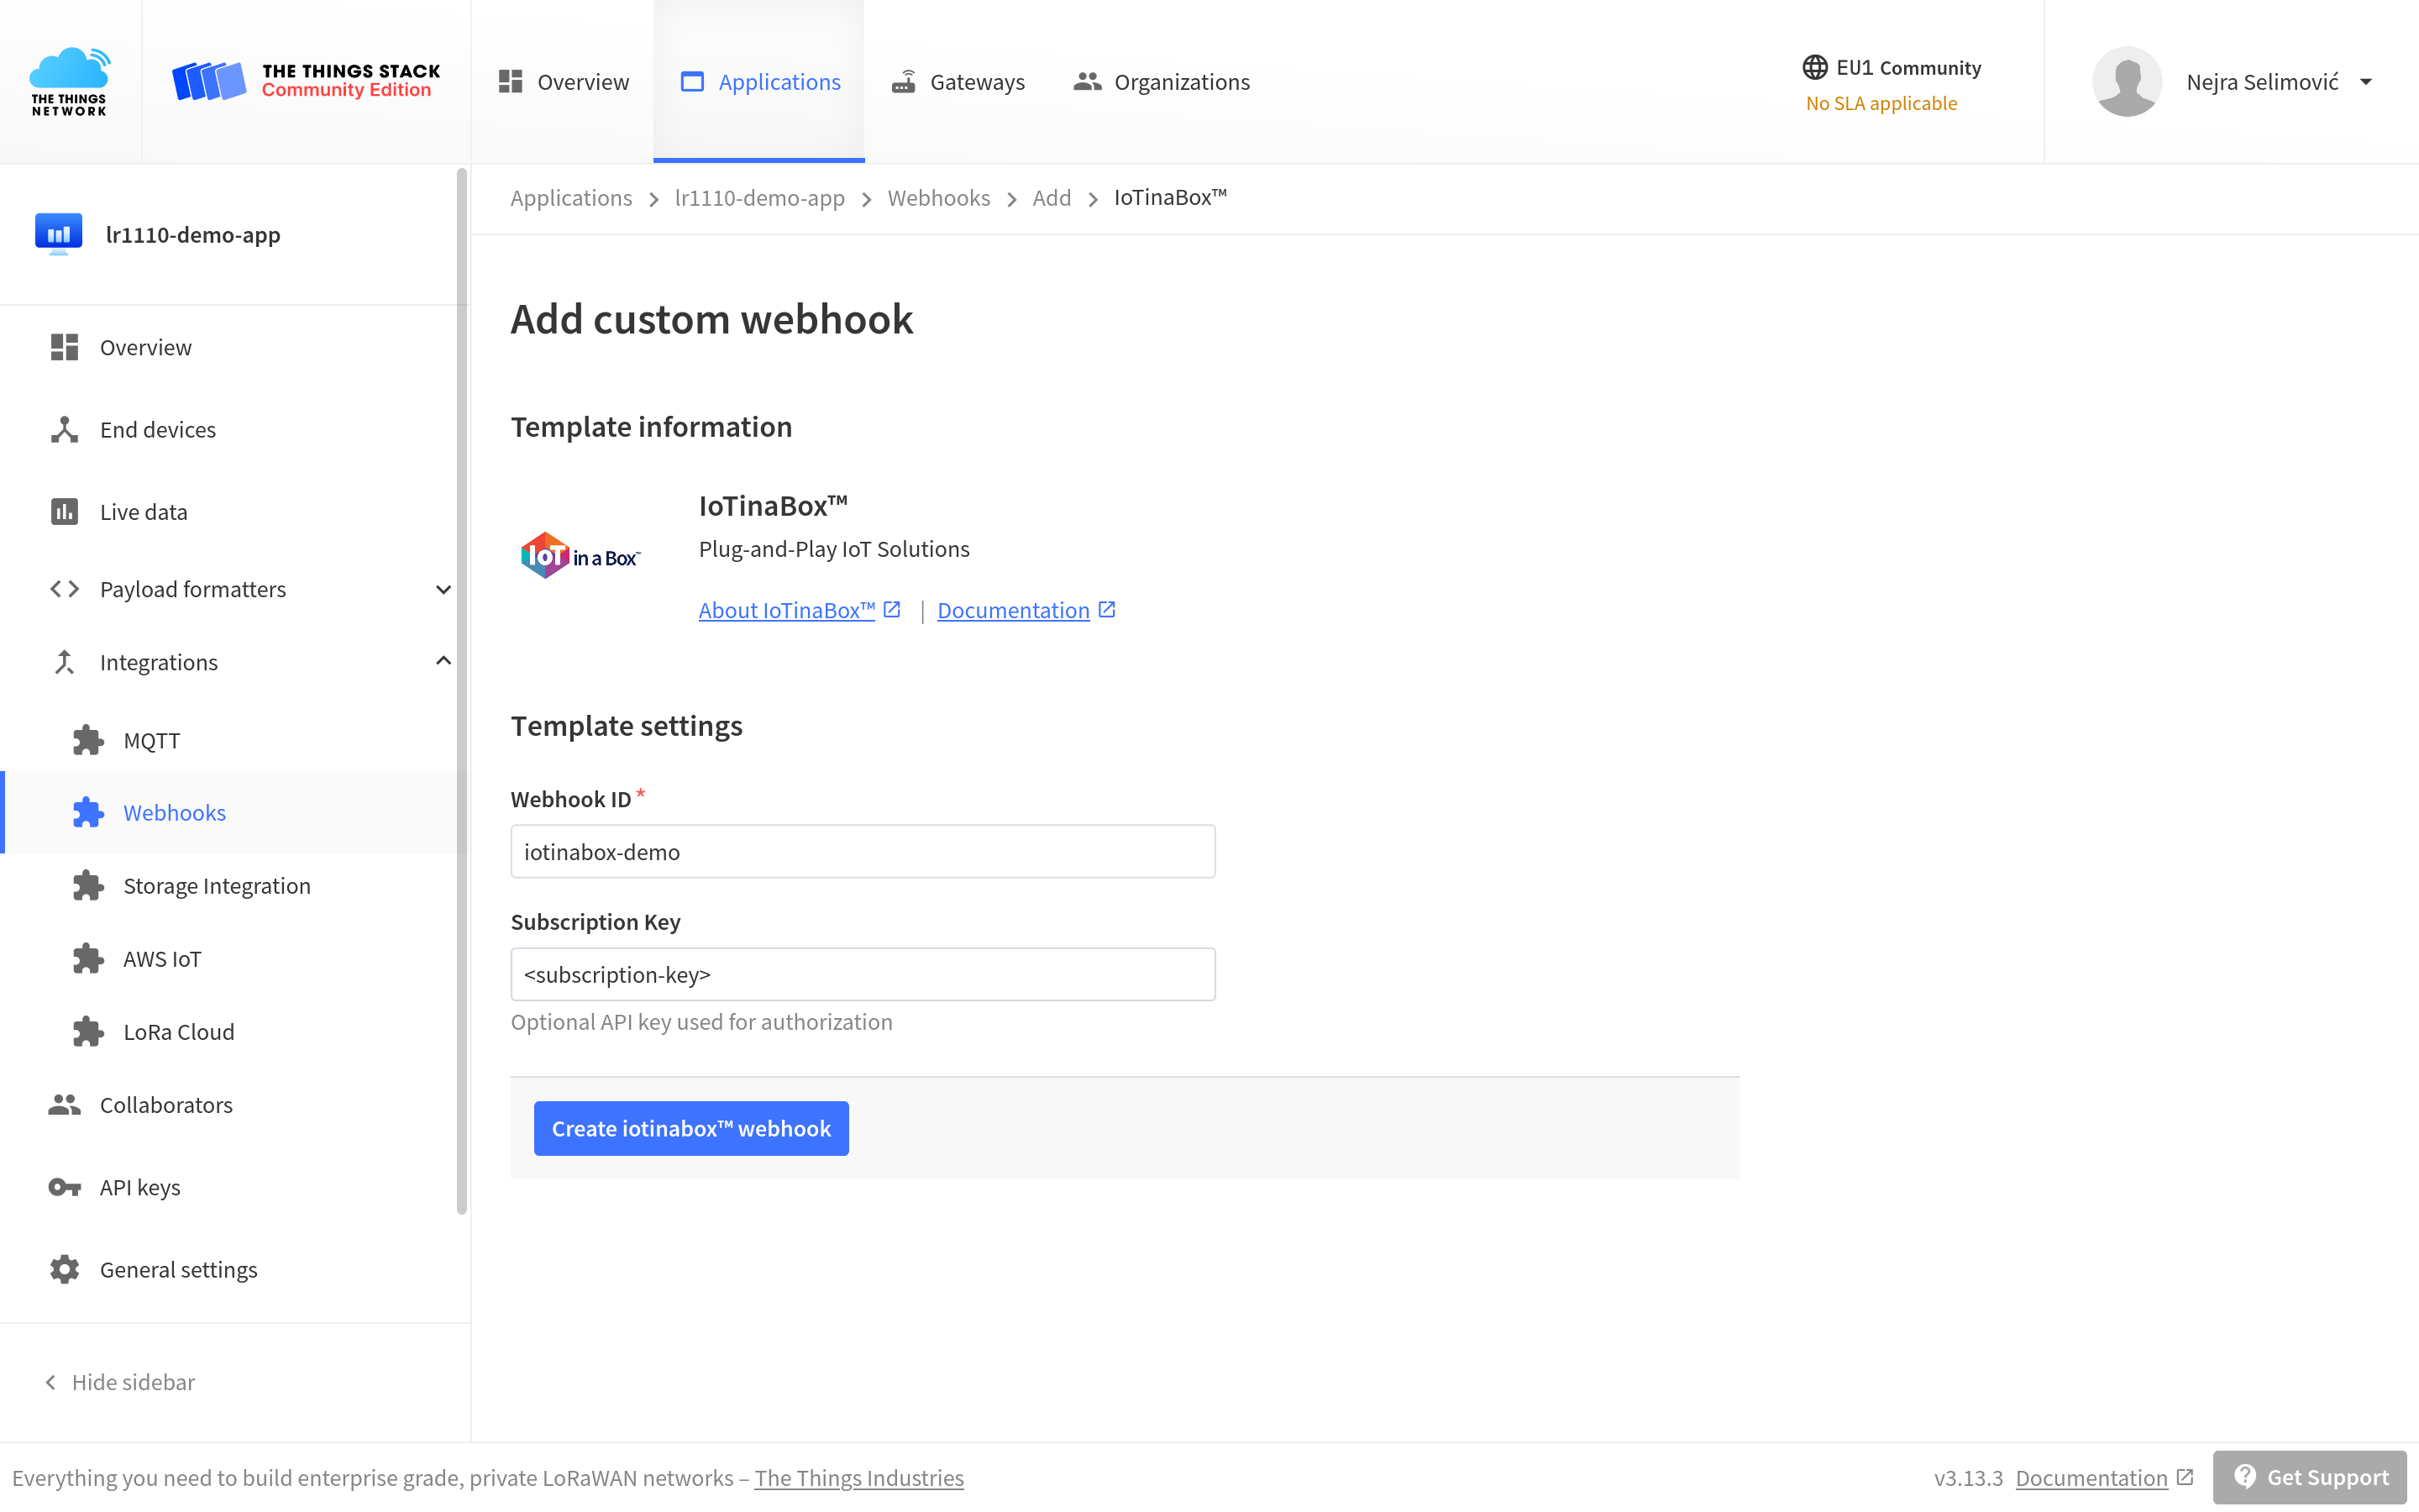Click the Subscription Key input field

pyautogui.click(x=862, y=974)
